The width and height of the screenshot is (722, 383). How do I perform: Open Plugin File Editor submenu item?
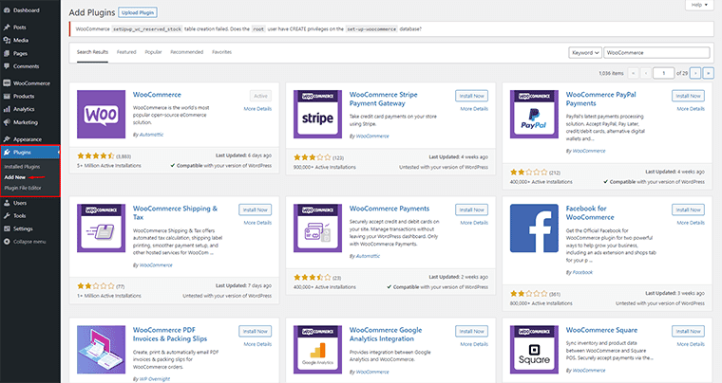23,188
